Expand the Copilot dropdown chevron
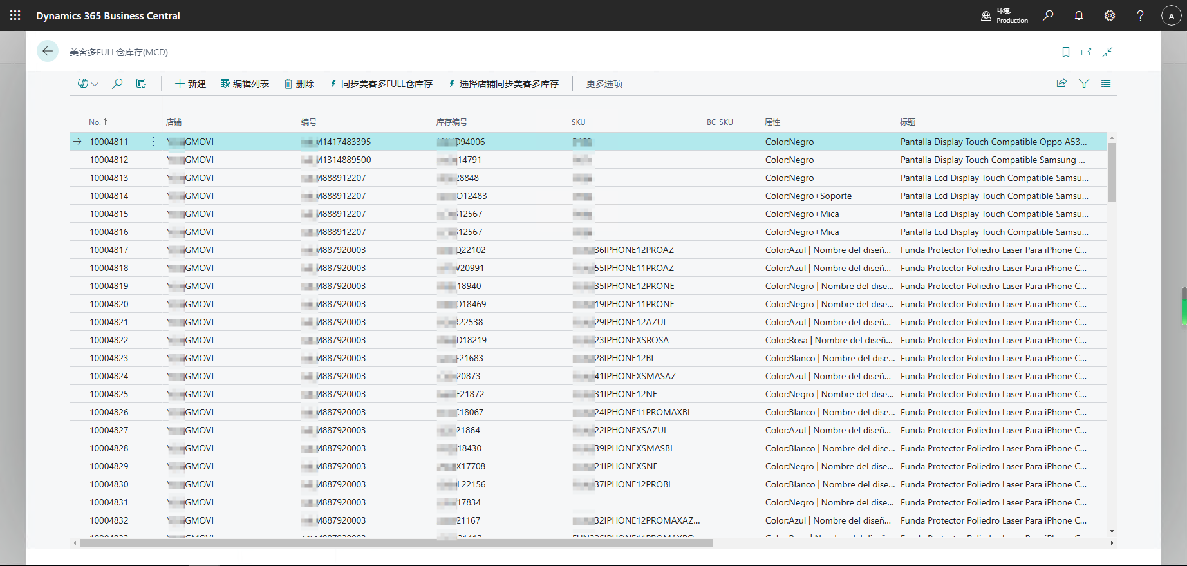The height and width of the screenshot is (566, 1187). point(95,84)
